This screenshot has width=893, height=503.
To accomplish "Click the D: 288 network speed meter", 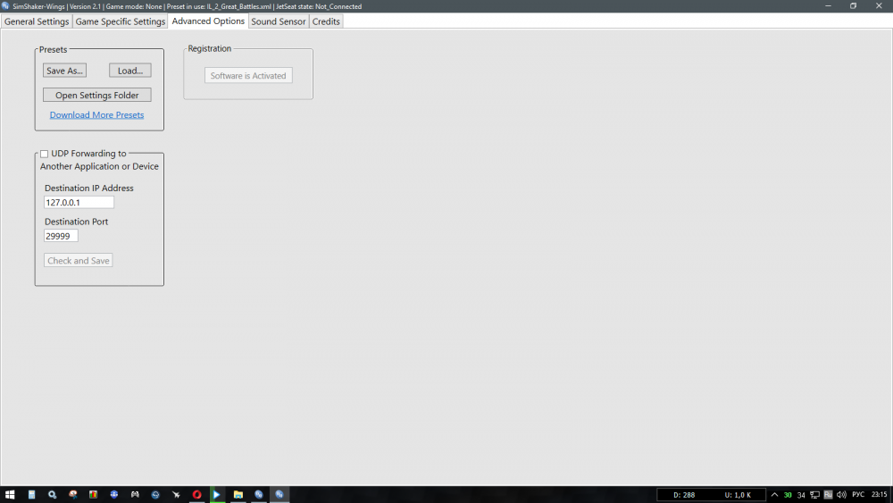I will tap(684, 495).
